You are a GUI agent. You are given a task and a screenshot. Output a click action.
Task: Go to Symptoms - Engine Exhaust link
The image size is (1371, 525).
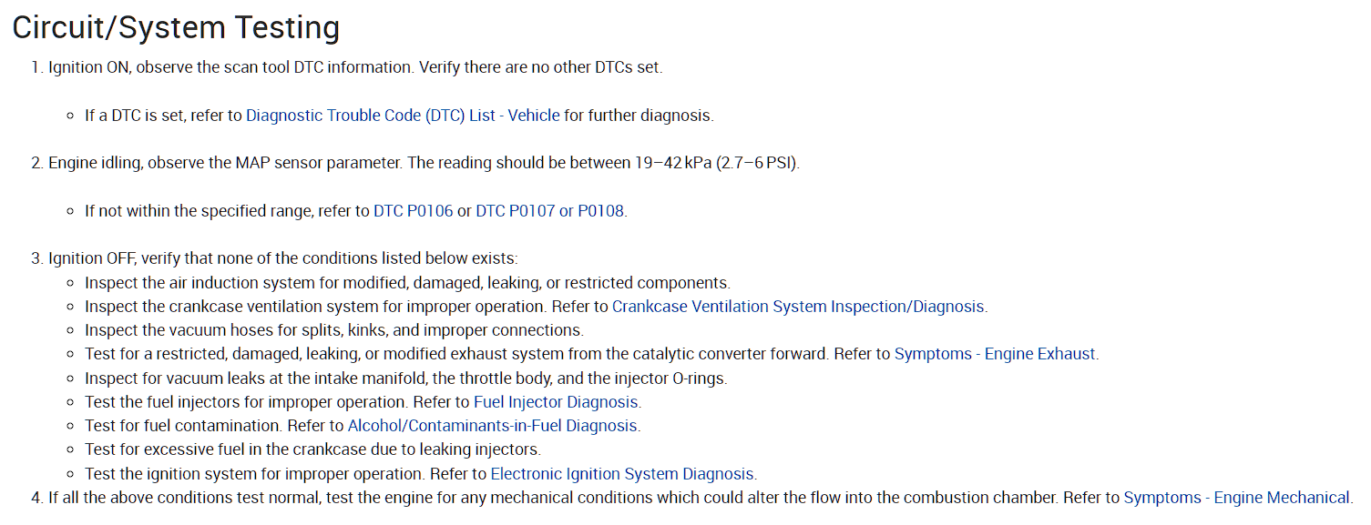(x=996, y=354)
